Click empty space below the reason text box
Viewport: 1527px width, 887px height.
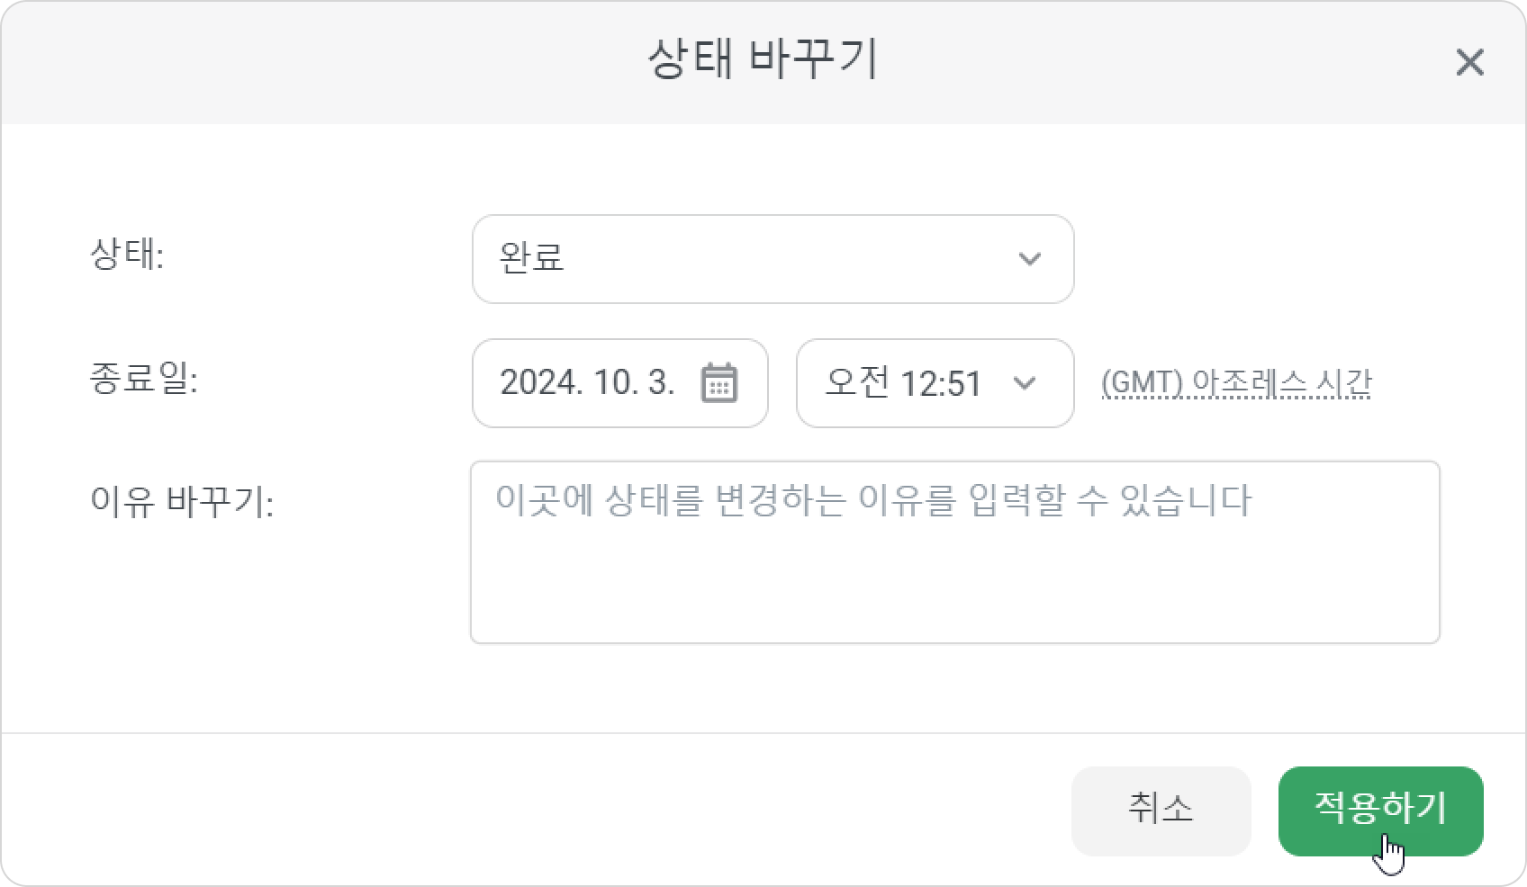954,688
